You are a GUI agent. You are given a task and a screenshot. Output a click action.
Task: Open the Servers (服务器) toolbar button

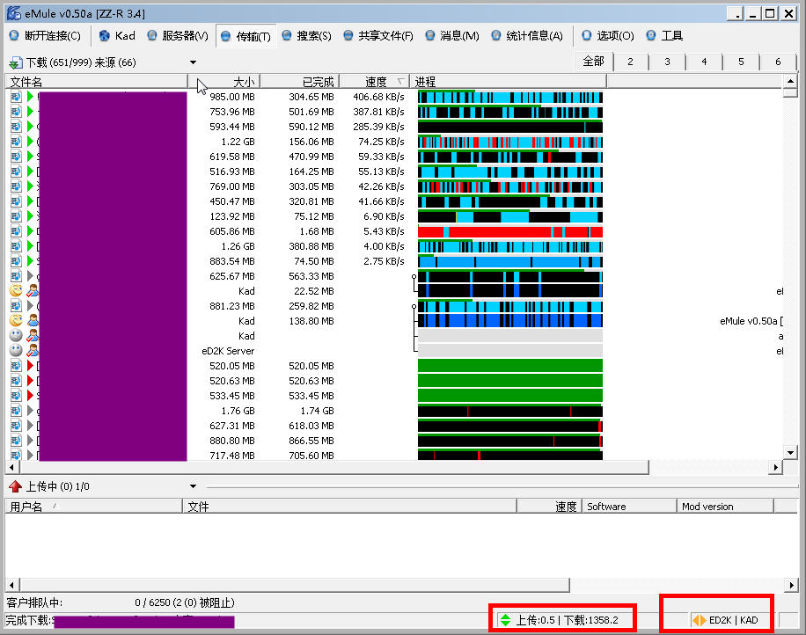[178, 35]
